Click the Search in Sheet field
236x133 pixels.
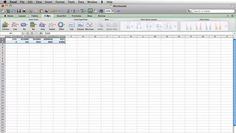click(x=213, y=11)
